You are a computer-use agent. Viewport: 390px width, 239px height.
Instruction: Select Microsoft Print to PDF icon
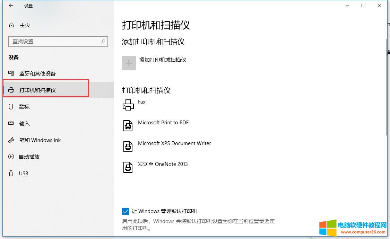click(x=128, y=125)
